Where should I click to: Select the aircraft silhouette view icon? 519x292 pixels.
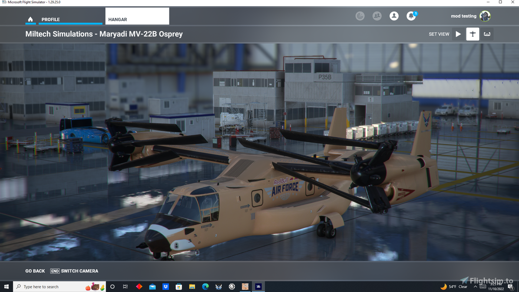(x=473, y=34)
